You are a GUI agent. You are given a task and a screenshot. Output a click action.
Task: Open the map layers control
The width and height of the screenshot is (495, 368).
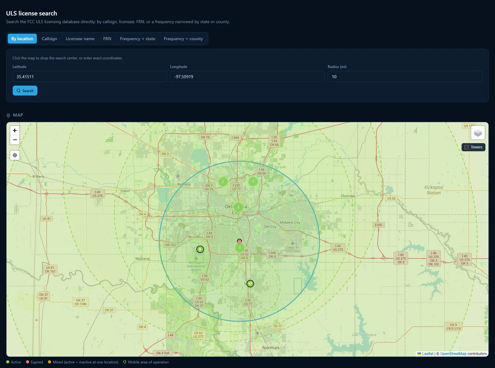coord(478,133)
